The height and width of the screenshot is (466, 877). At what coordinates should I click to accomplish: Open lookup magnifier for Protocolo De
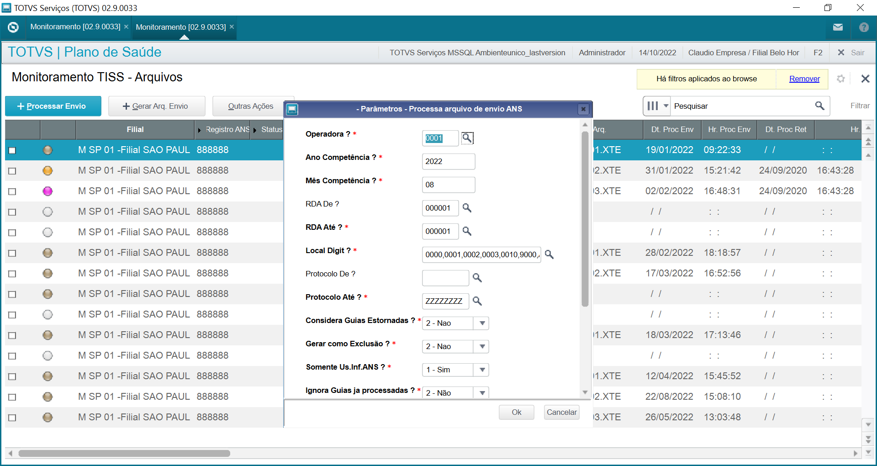[477, 278]
